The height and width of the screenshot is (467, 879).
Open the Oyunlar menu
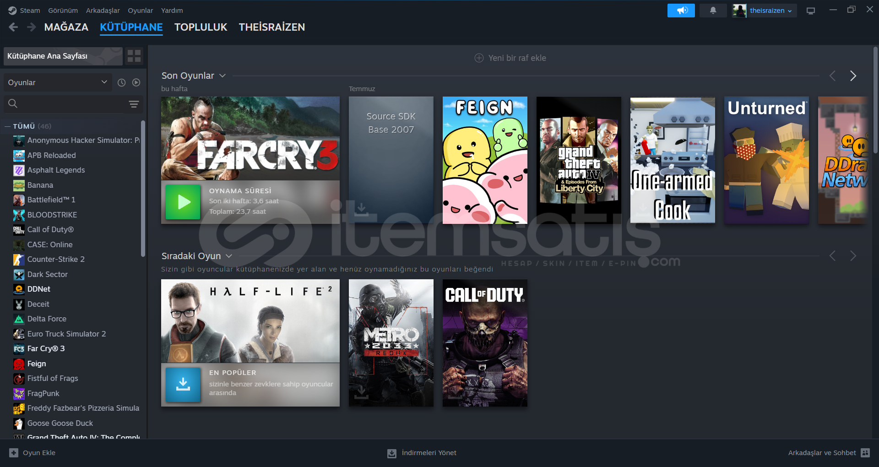pyautogui.click(x=141, y=11)
